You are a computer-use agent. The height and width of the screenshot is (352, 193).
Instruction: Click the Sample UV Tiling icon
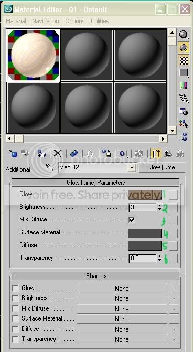tap(184, 73)
